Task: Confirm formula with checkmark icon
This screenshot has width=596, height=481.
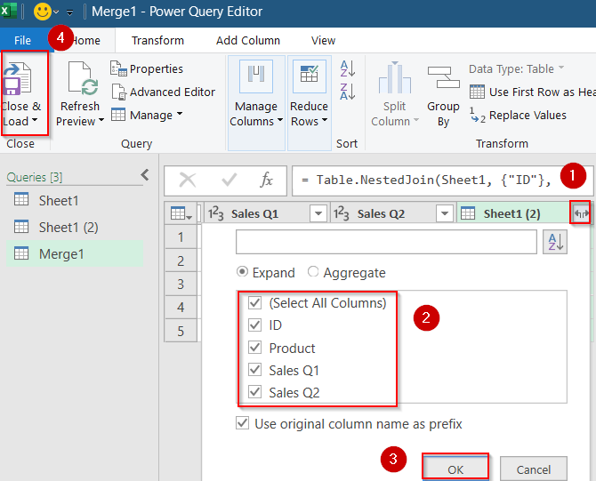Action: [x=229, y=180]
